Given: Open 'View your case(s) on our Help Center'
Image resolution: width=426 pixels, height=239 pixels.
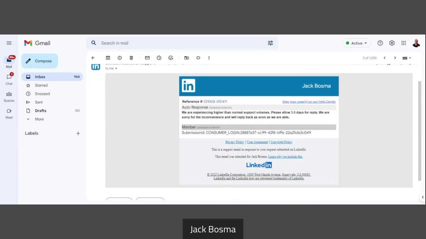Looking at the screenshot, I should (x=309, y=102).
